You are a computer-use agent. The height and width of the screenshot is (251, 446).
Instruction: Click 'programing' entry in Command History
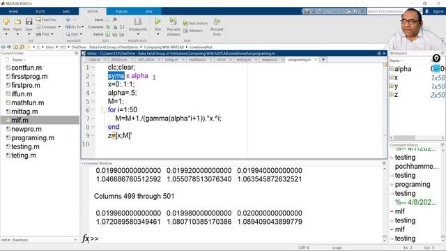pos(413,184)
